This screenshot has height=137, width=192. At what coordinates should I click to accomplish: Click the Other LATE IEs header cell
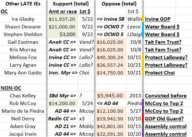[x=23, y=4]
